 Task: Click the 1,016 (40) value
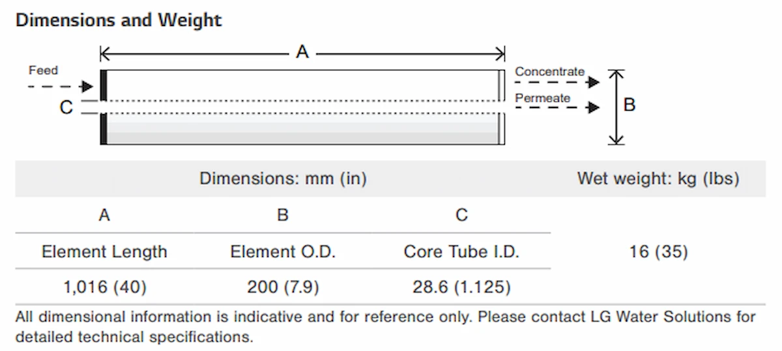[x=104, y=287]
